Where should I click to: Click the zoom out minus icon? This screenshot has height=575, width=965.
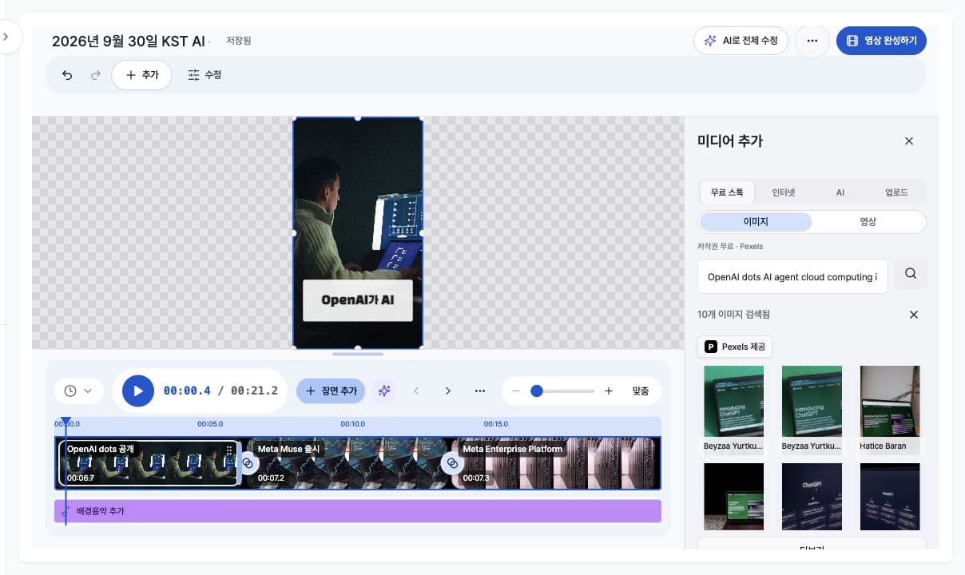click(516, 391)
